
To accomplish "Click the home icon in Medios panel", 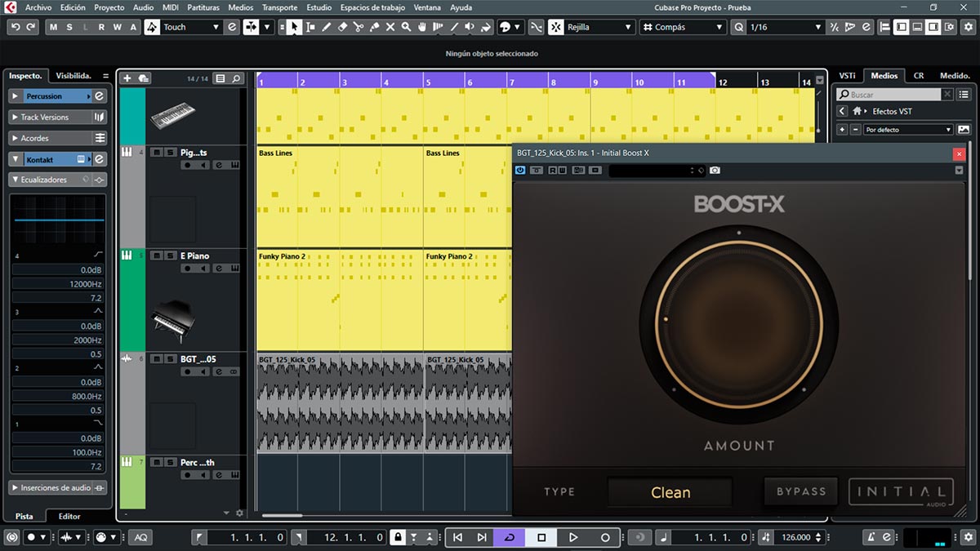I will click(x=857, y=111).
